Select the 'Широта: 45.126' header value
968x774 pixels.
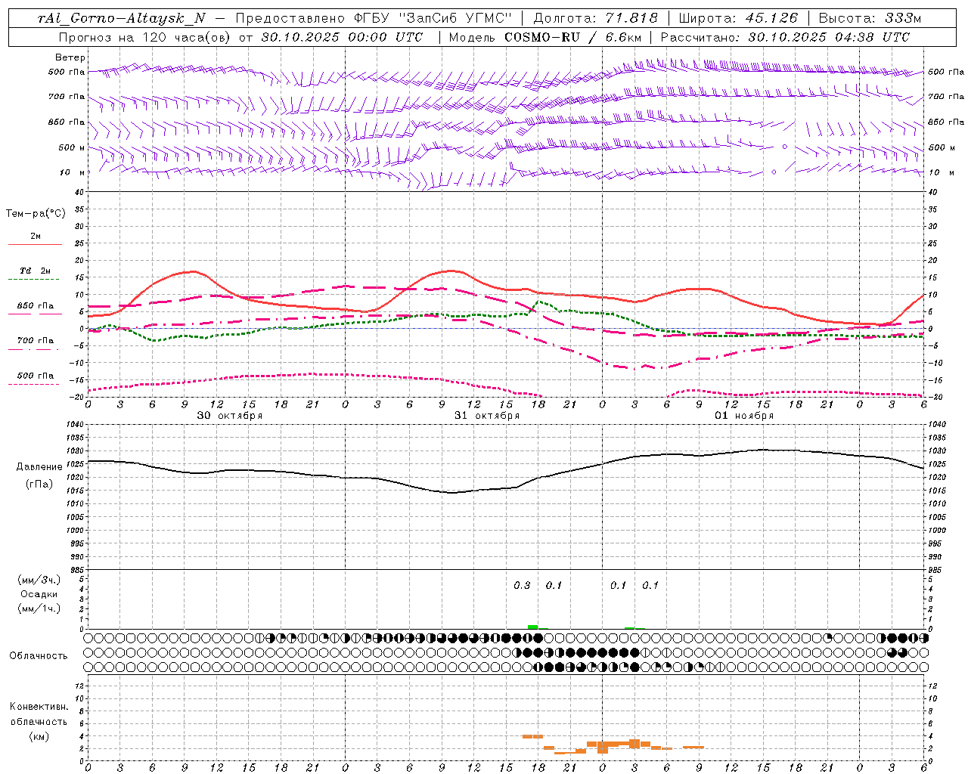point(738,18)
